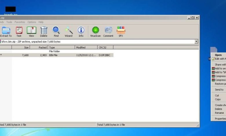The width and height of the screenshot is (226, 136).
Task: Click the 11/5/2018 modified date cell
Action: 86,55
